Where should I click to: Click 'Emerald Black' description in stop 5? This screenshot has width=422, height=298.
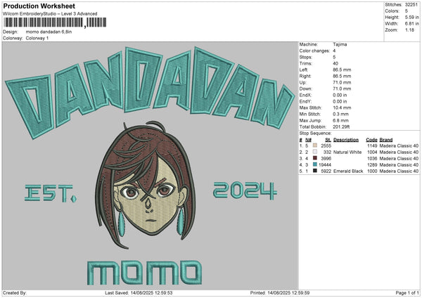point(348,171)
